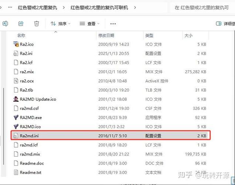235x185 pixels.
Task: Click file name ra2.ocx
Action: pyautogui.click(x=27, y=81)
